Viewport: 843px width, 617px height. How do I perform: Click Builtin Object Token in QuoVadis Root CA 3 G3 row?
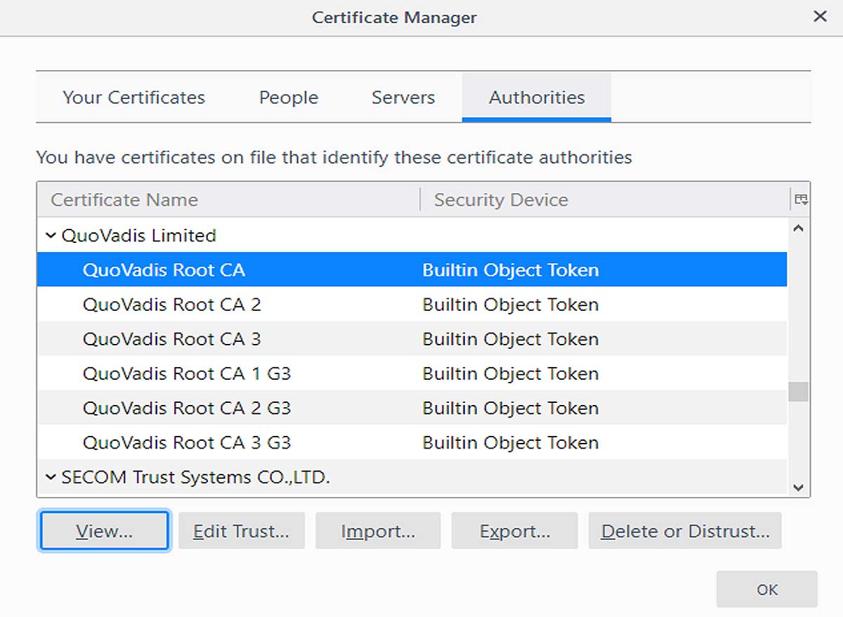511,443
